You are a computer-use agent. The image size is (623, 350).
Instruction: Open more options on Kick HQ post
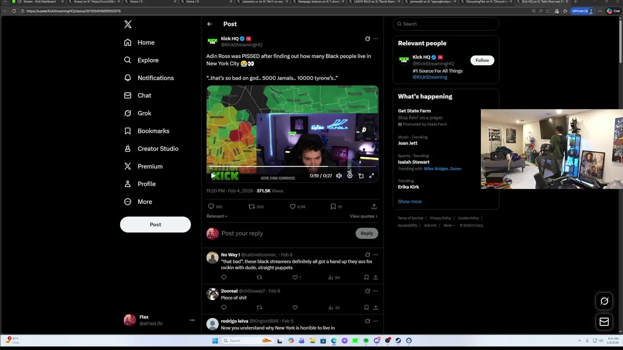point(375,38)
